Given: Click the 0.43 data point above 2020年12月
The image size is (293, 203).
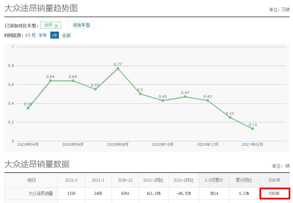Looking at the screenshot, I should 208,101.
